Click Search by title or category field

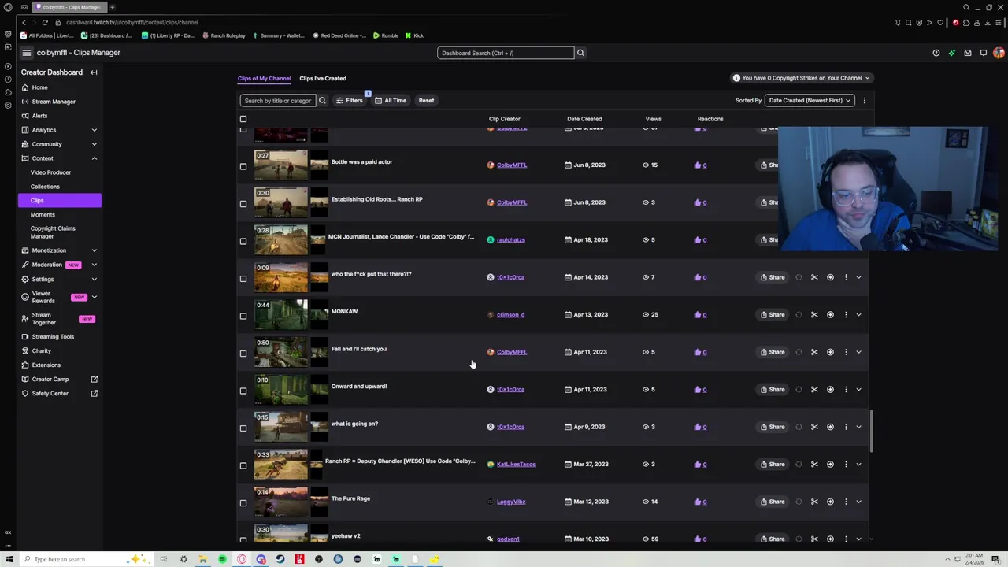pyautogui.click(x=278, y=100)
